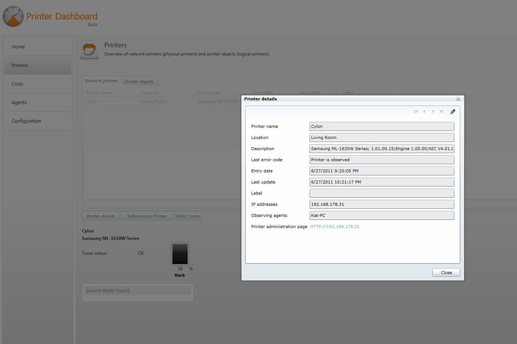The height and width of the screenshot is (344, 517).
Task: Open the Configuration section in the sidebar
Action: (26, 121)
